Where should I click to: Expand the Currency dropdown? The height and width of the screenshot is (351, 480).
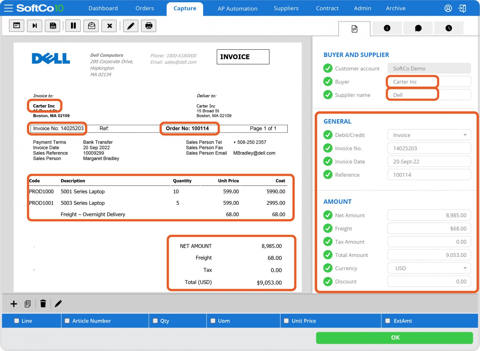tap(465, 268)
